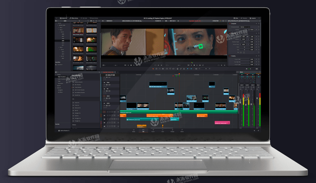This screenshot has width=316, height=183.
Task: Toggle the Mixer panel button
Action: pyautogui.click(x=236, y=18)
